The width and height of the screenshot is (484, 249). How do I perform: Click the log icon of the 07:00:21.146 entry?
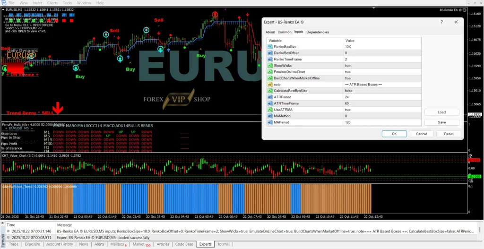point(8,231)
